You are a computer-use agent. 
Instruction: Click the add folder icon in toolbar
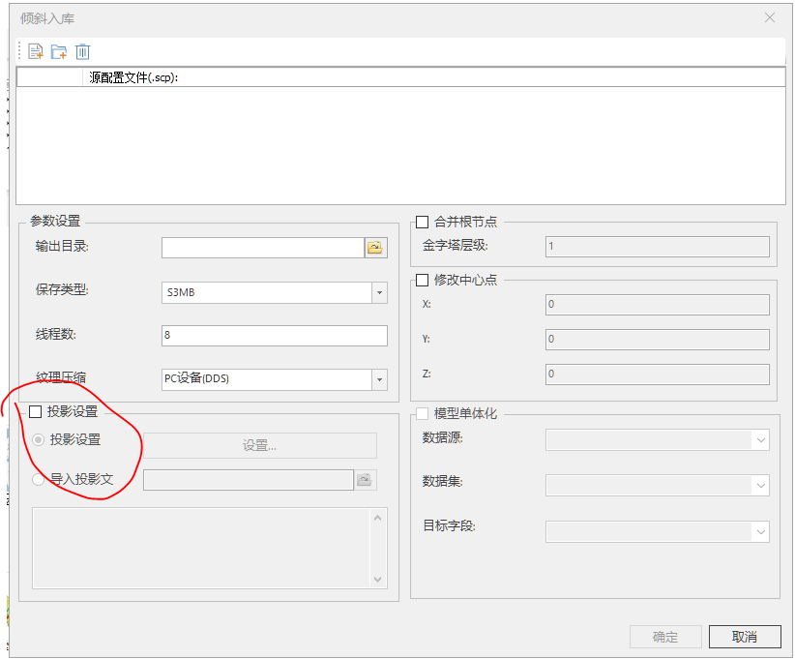click(59, 51)
